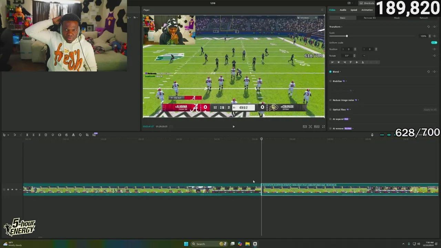Expand the Blend section arrow
The image size is (441, 248).
coord(340,72)
